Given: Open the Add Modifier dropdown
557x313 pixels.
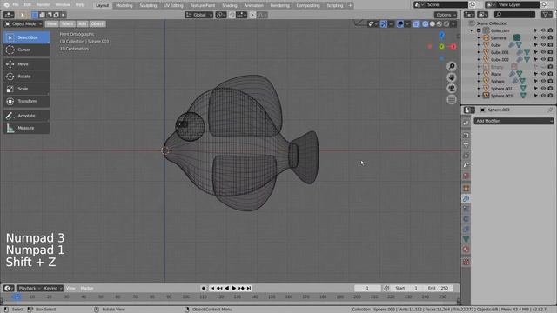Looking at the screenshot, I should 513,121.
